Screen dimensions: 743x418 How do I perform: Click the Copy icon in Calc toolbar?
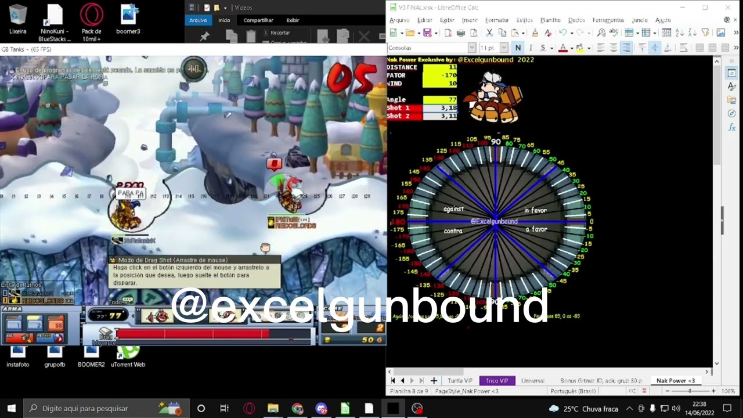[502, 33]
